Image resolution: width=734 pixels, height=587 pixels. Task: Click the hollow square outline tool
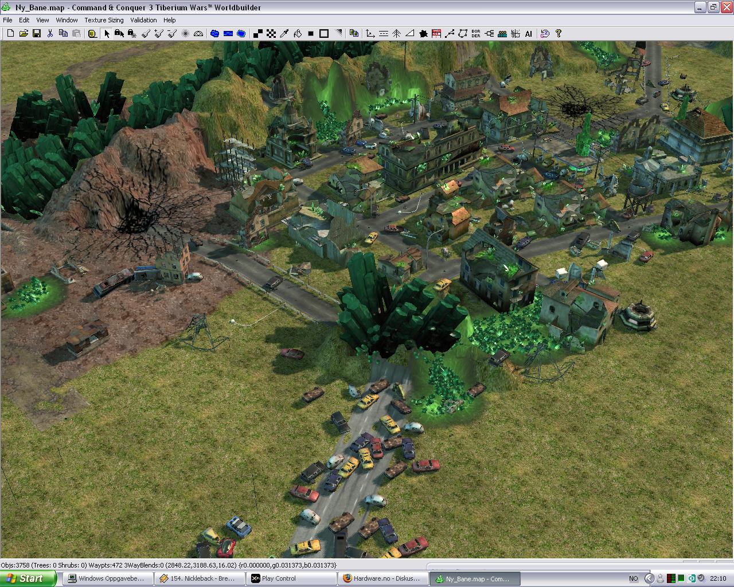coord(324,33)
